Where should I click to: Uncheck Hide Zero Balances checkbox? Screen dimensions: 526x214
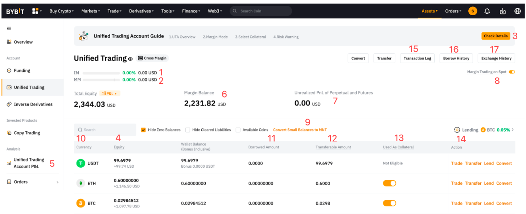(x=143, y=130)
